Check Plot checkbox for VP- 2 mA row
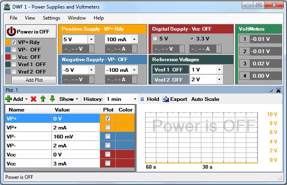The width and height of the screenshot is (287, 185). tap(108, 145)
